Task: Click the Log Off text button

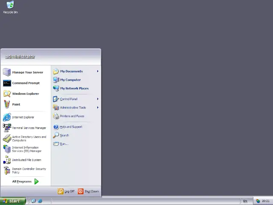Action: [70, 191]
